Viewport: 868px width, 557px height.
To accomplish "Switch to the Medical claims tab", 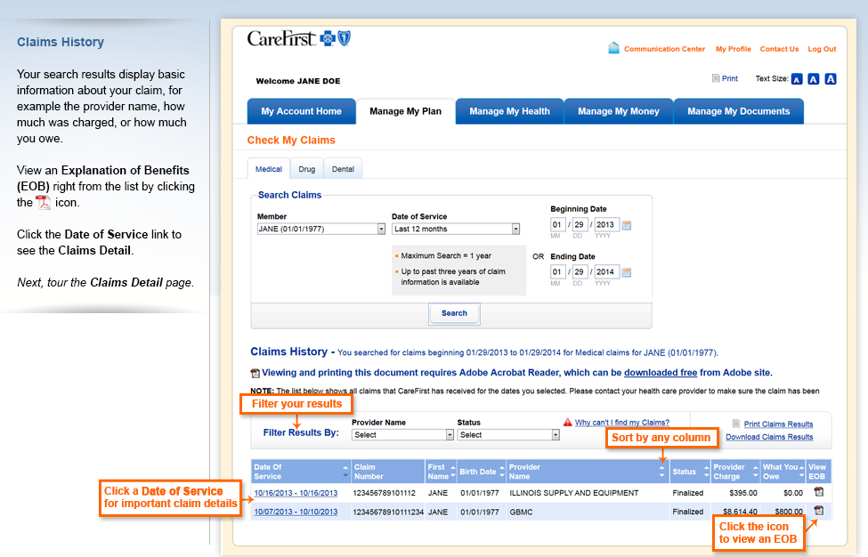I will [x=269, y=169].
